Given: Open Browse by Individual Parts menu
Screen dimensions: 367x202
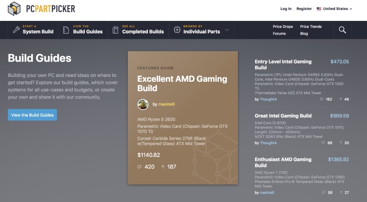Looking at the screenshot, I should tap(201, 30).
